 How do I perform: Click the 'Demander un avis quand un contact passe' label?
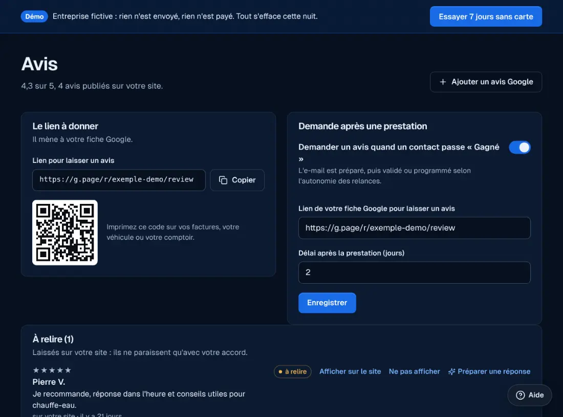[x=399, y=153]
